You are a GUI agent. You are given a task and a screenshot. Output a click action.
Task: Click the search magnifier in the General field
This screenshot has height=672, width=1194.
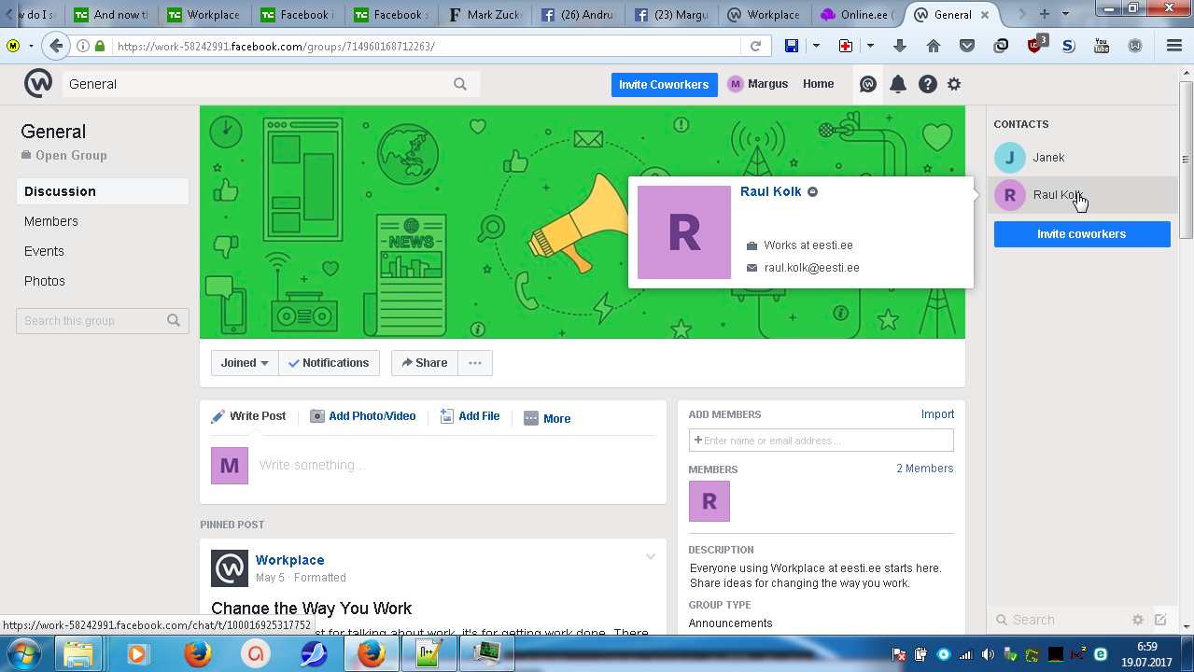[460, 84]
